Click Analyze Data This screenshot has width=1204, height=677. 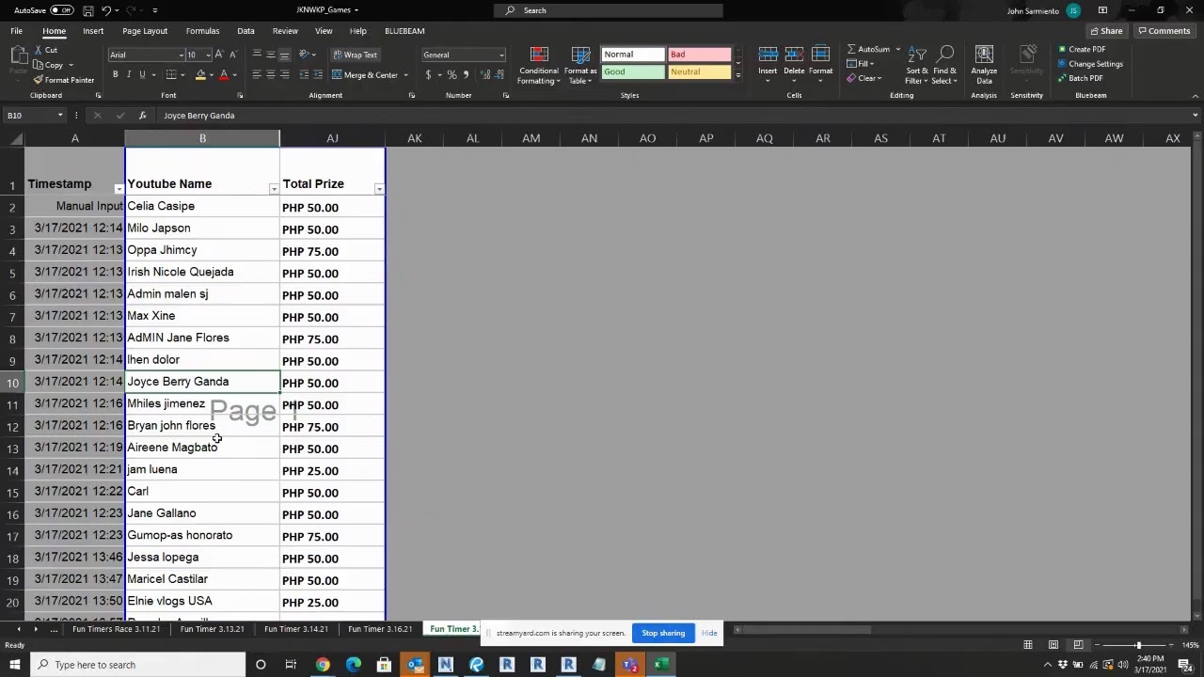tap(984, 64)
